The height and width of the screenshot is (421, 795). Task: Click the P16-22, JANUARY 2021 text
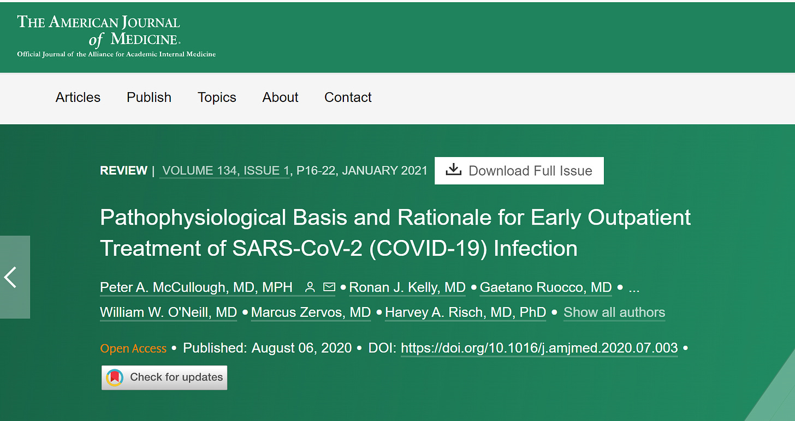(363, 171)
